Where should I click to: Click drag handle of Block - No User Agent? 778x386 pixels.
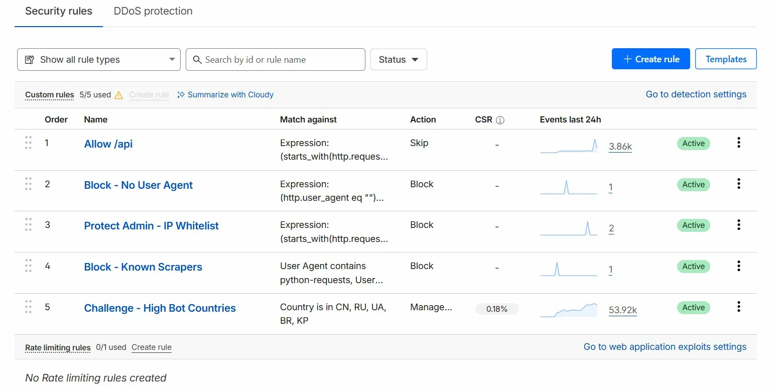pos(28,184)
